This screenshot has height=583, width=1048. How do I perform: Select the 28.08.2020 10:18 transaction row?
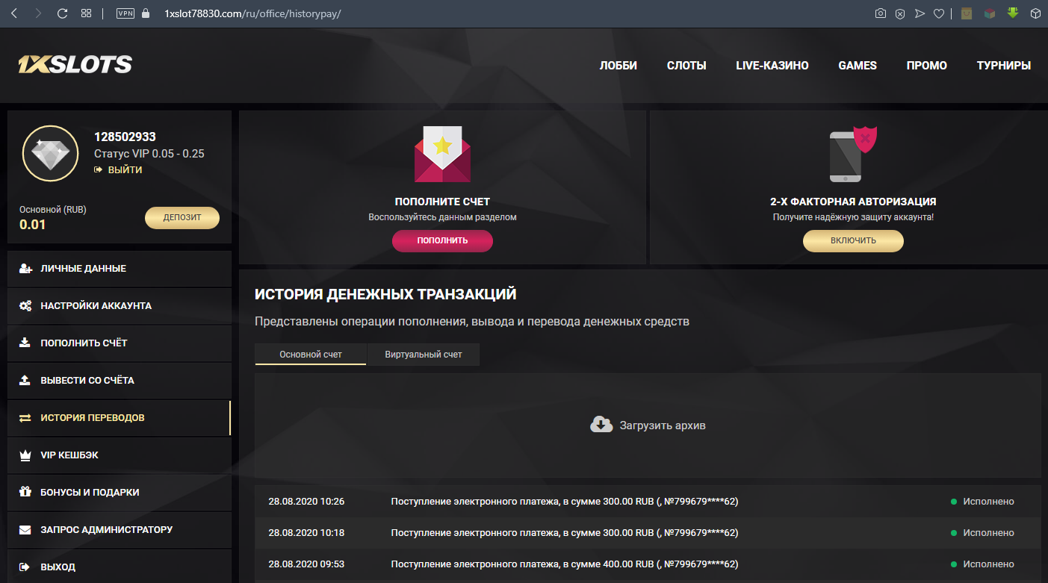(x=648, y=533)
